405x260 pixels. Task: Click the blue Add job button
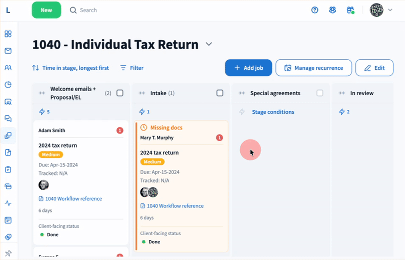coord(249,68)
